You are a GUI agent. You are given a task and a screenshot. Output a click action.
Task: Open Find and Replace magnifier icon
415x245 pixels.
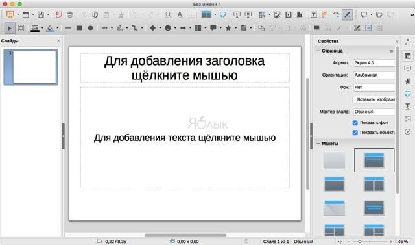click(169, 14)
